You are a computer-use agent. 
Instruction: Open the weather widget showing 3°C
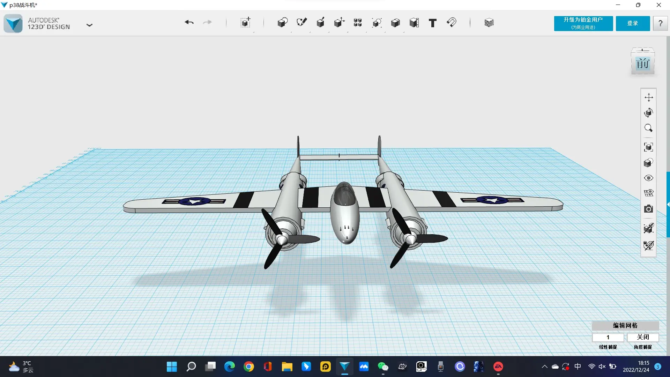tap(22, 367)
